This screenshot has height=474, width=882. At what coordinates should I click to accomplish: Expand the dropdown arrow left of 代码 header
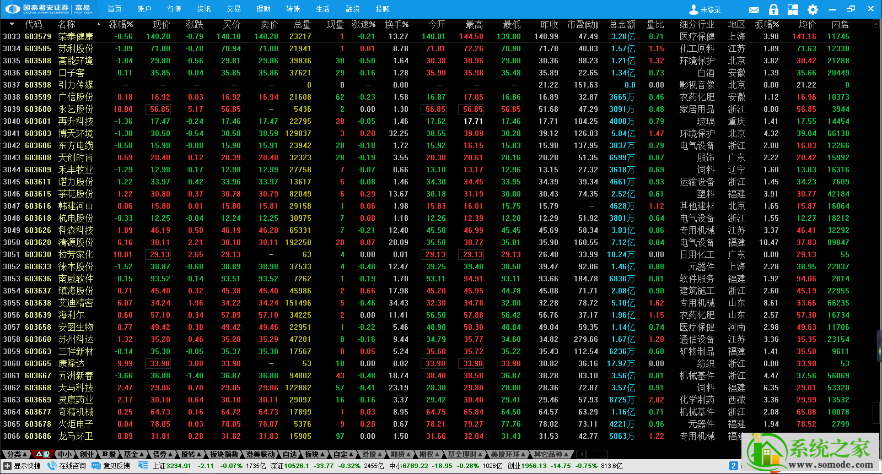point(12,24)
